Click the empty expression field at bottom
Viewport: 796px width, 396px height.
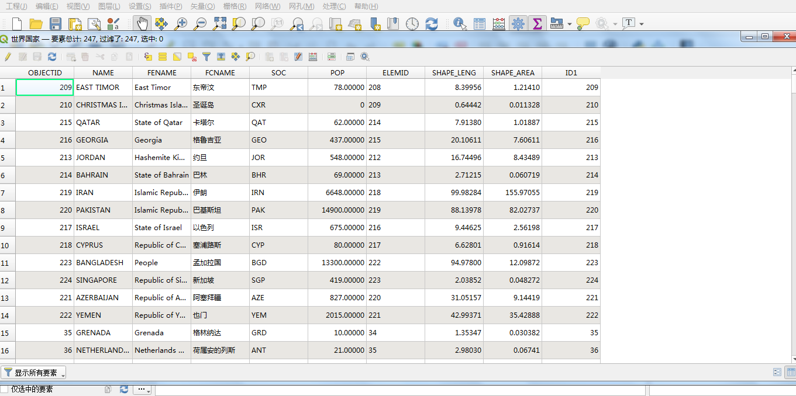tap(400, 390)
